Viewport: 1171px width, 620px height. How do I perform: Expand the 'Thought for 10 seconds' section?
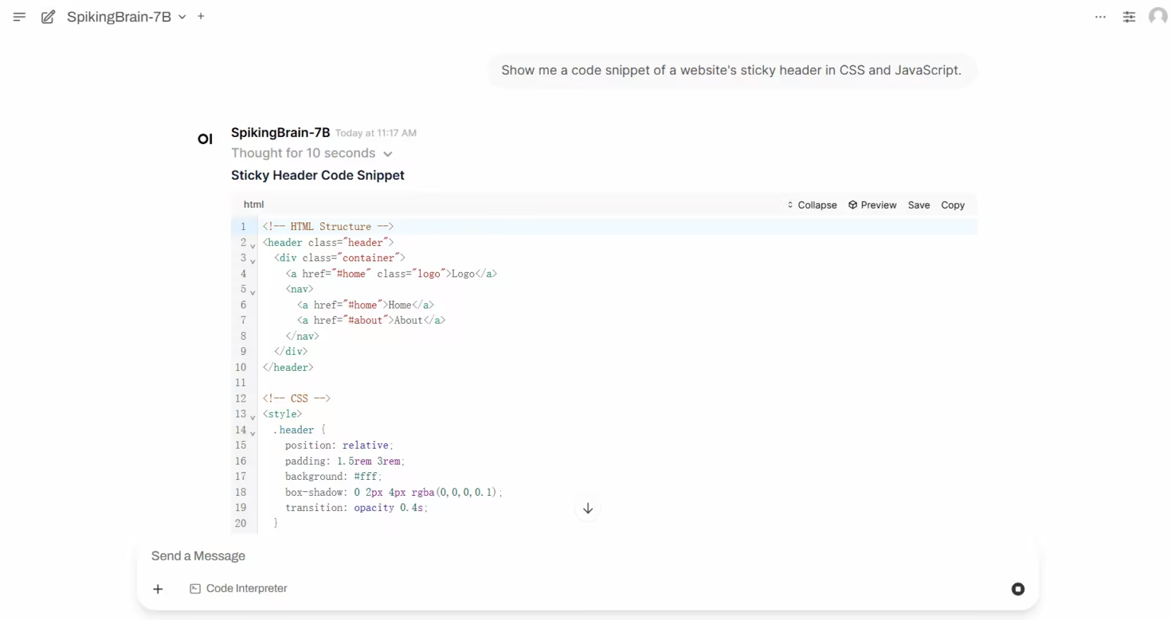click(x=312, y=154)
